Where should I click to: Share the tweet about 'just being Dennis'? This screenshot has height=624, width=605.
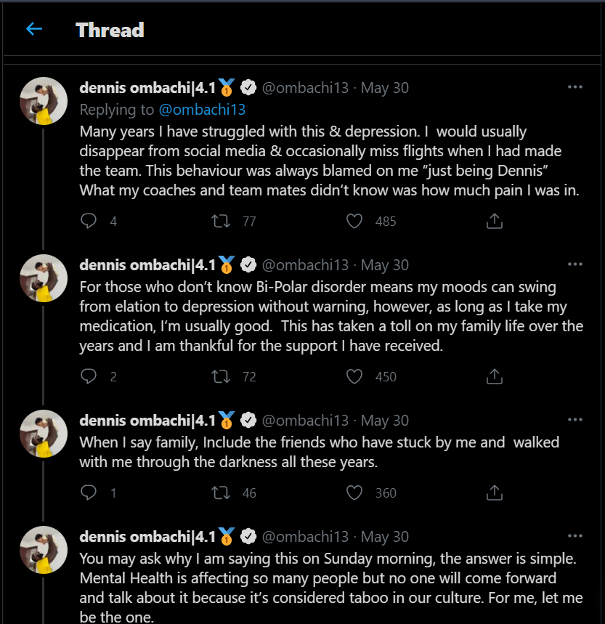click(x=495, y=221)
